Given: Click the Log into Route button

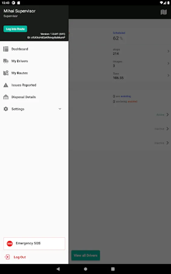Looking at the screenshot, I should (15, 29).
